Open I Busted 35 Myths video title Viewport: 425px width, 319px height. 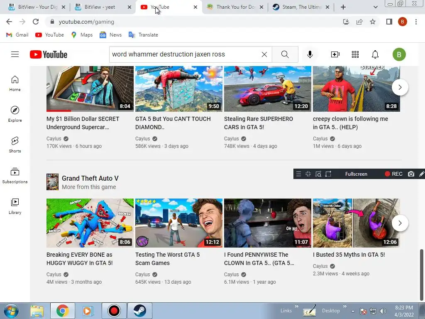(x=349, y=255)
